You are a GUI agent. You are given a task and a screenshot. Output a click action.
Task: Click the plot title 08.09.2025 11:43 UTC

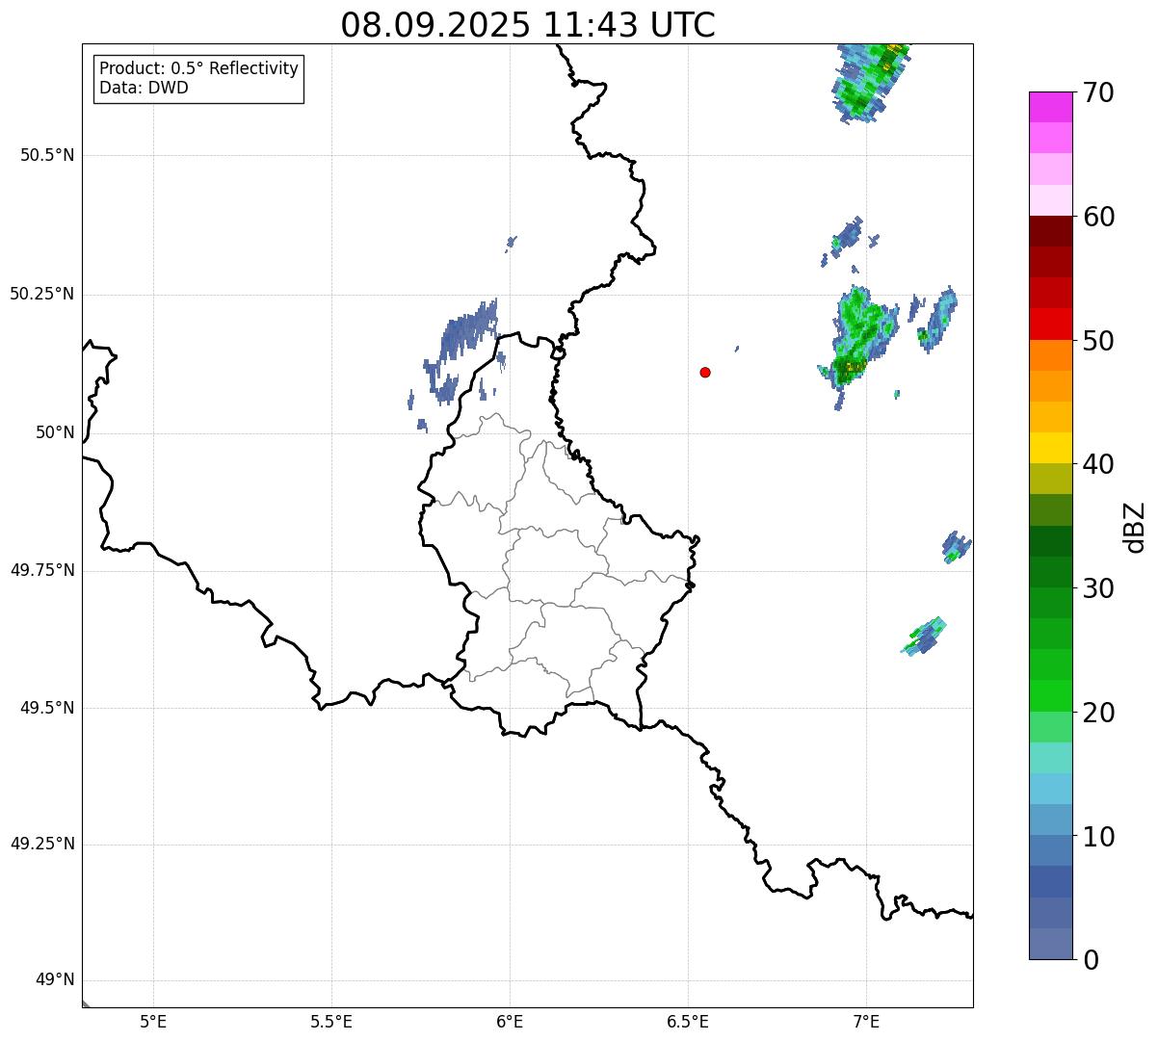pyautogui.click(x=528, y=25)
